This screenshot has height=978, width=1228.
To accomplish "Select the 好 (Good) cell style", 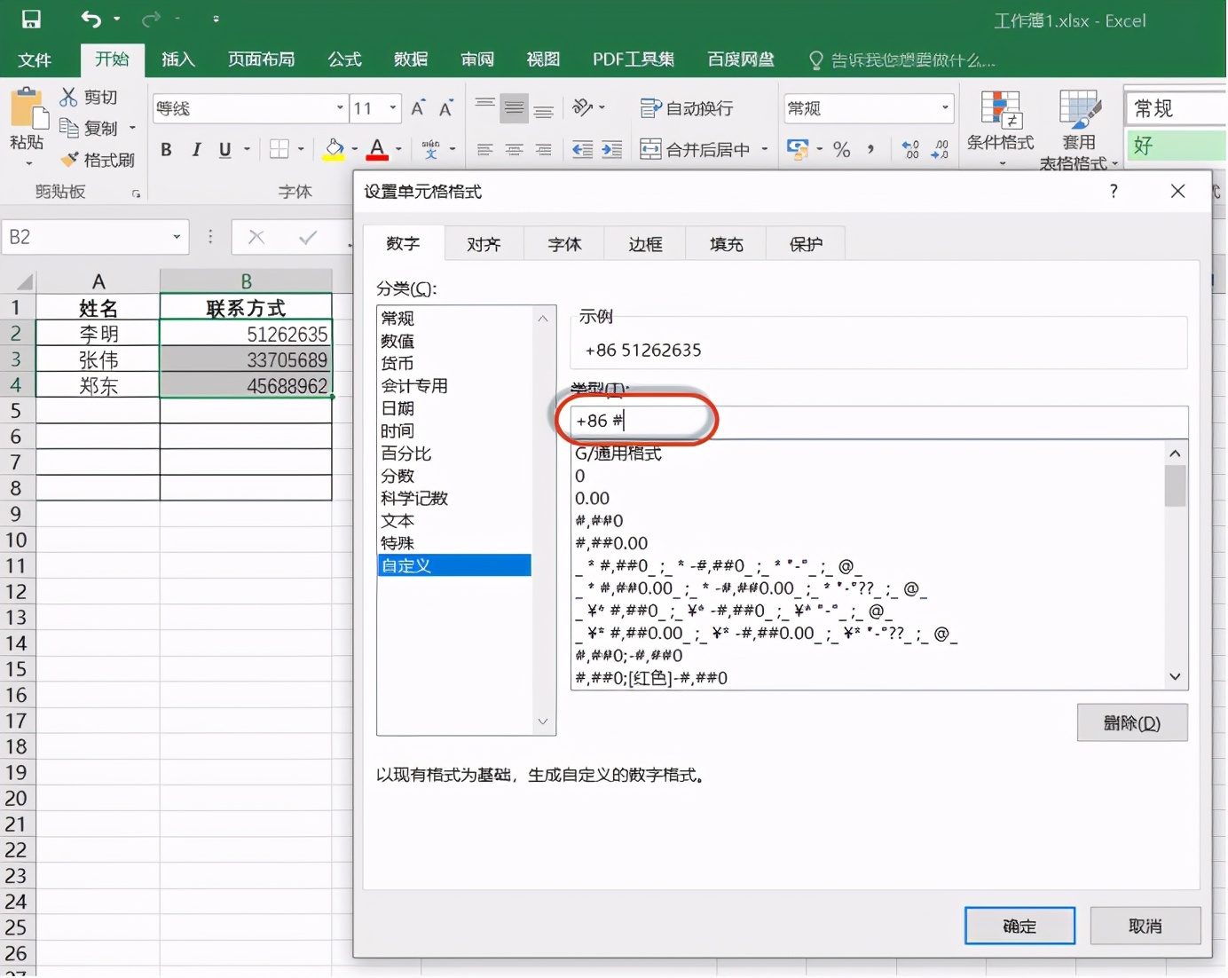I will point(1176,146).
